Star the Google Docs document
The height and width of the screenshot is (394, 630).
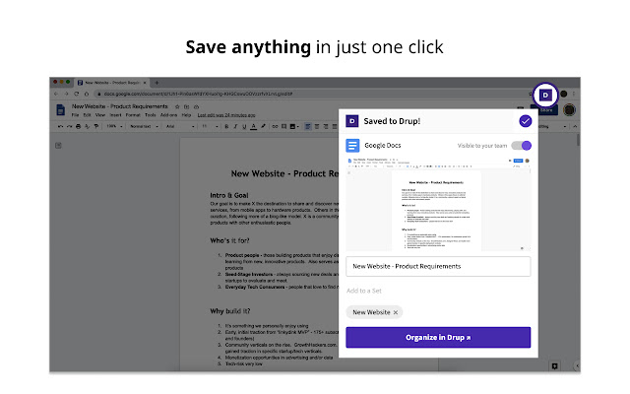coord(177,107)
